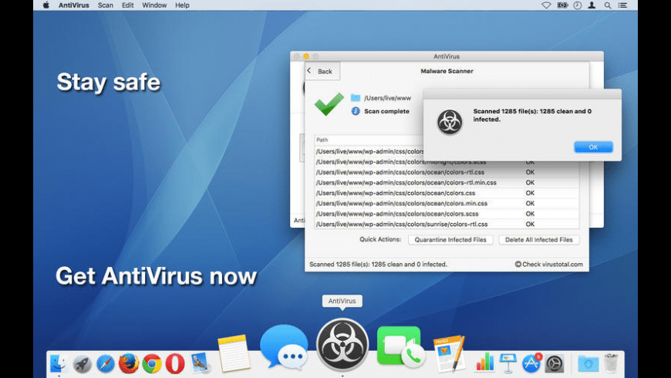
Task: Select the ocean/colors.css row
Action: 447,193
